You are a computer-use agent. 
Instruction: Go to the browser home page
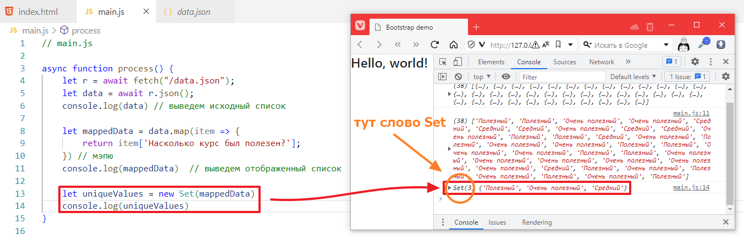click(x=454, y=45)
